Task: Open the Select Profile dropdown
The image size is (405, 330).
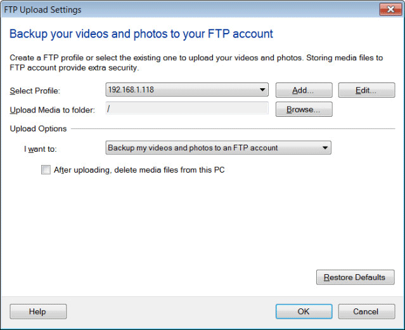Action: pyautogui.click(x=262, y=90)
